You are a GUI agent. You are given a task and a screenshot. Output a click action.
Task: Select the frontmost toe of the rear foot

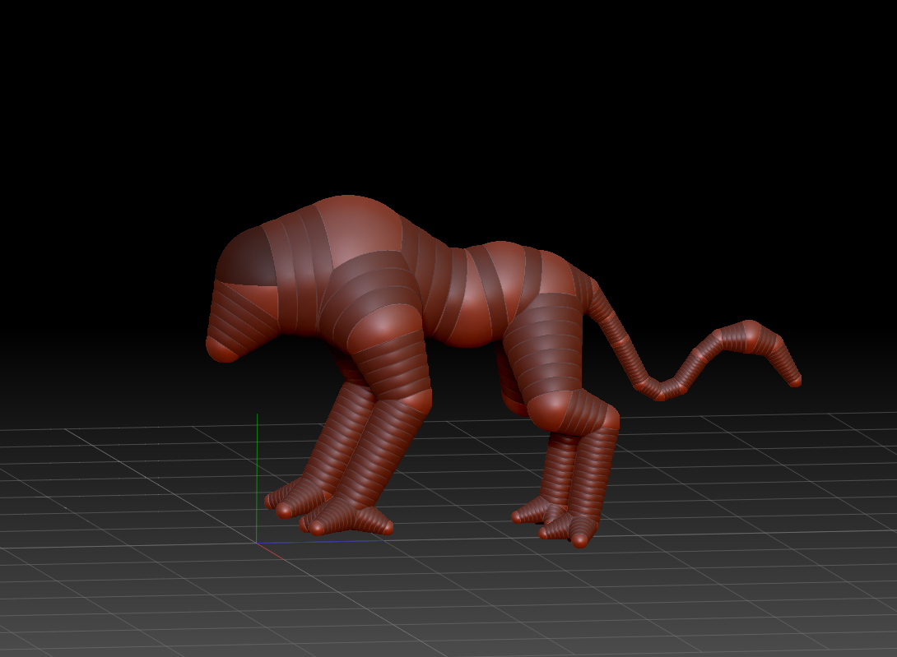point(580,540)
